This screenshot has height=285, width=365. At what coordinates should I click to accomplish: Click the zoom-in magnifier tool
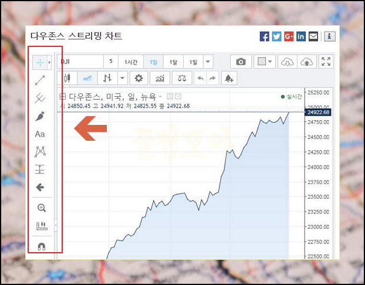pos(42,208)
